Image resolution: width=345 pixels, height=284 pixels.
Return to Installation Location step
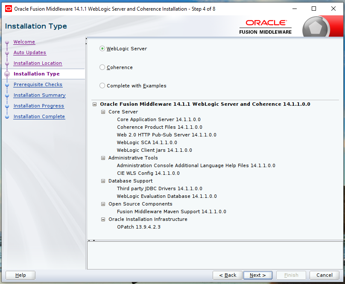[x=38, y=63]
